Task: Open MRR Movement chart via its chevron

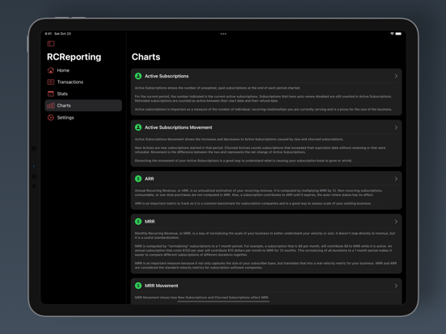Action: click(396, 286)
